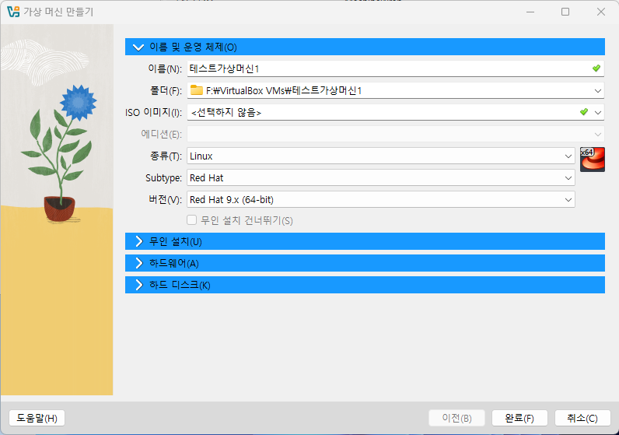Expand the hardware section (하드웨어)

coord(365,263)
